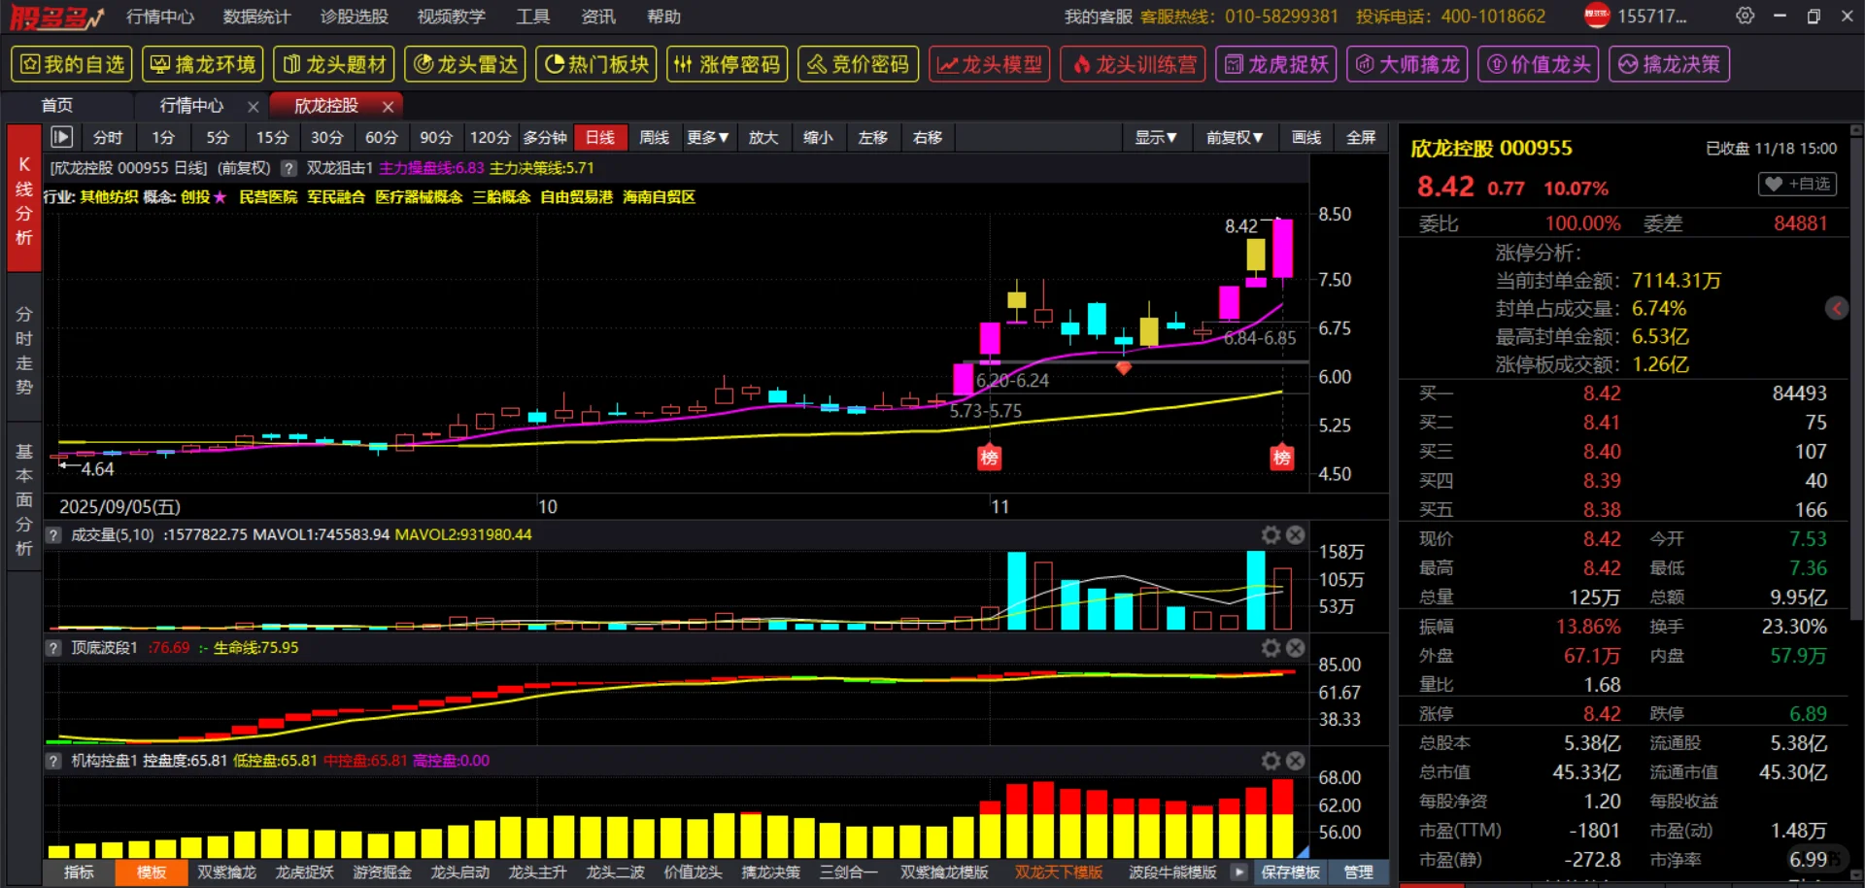Open 我的客服 support link
Image resolution: width=1865 pixels, height=888 pixels.
point(1098,17)
